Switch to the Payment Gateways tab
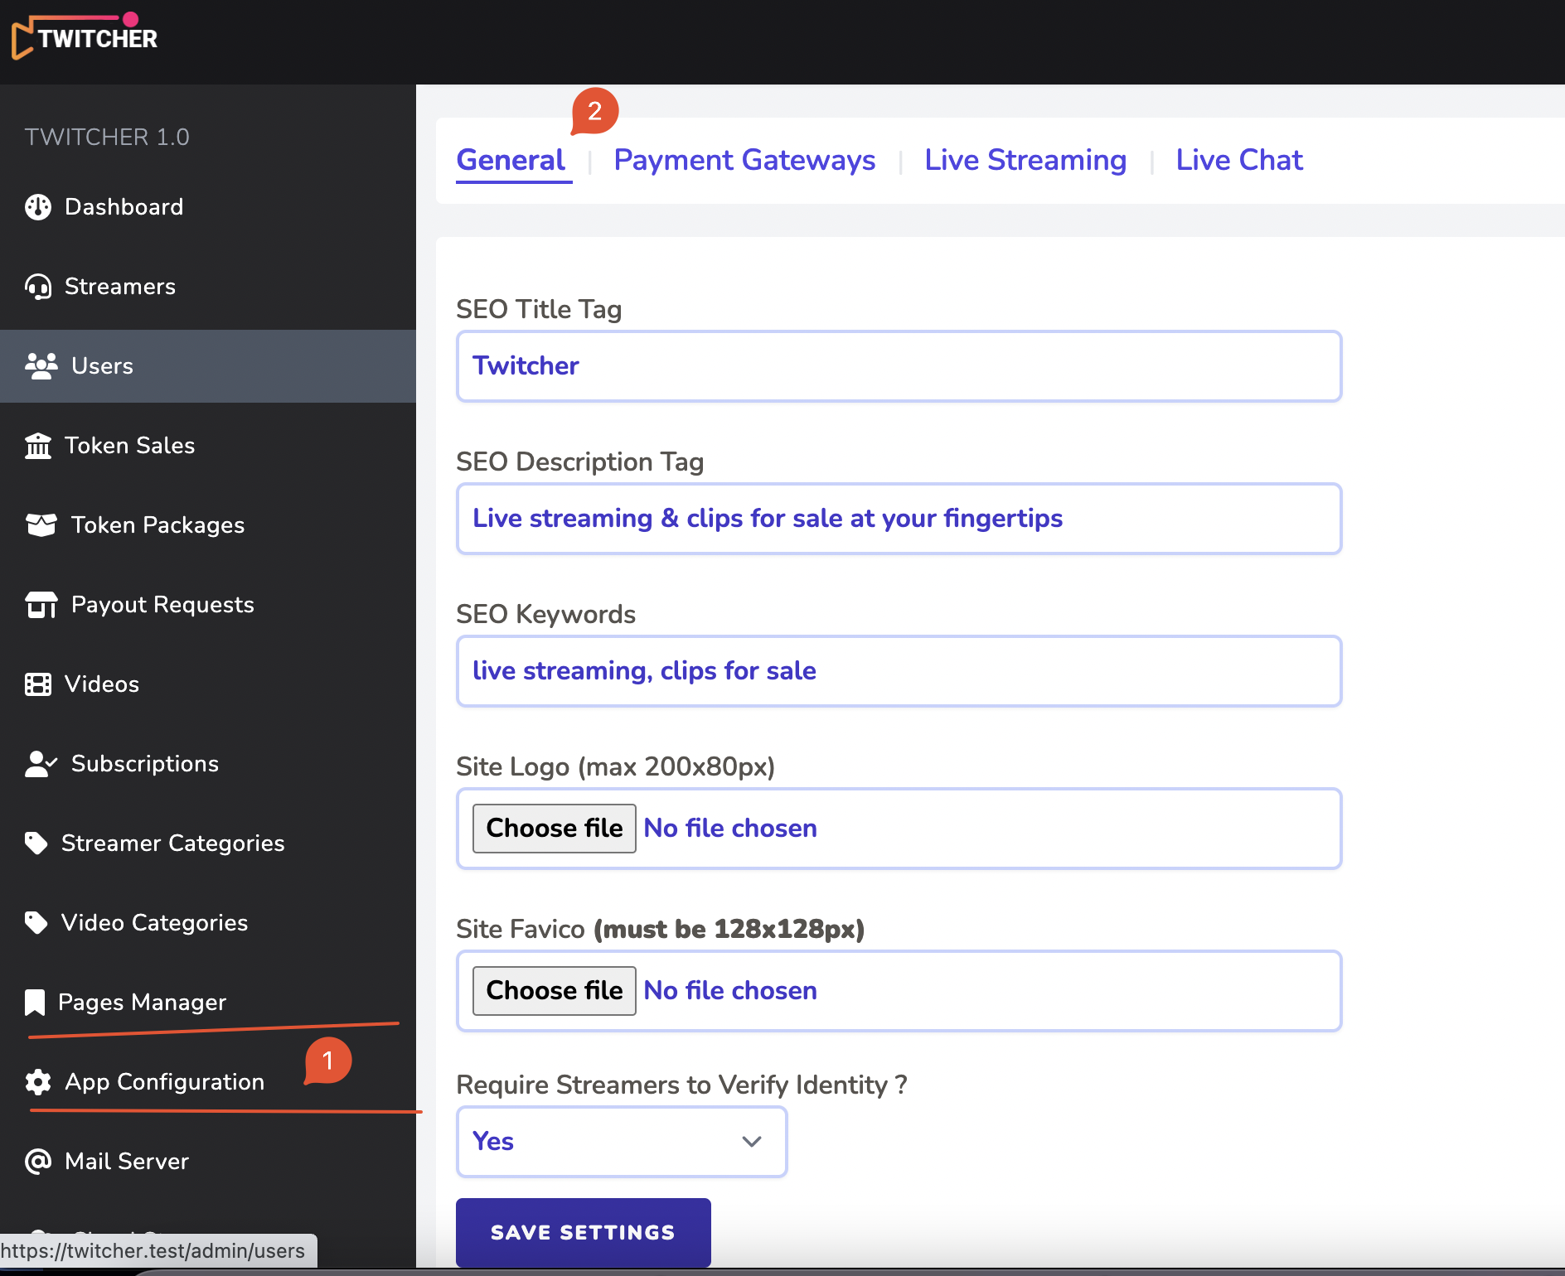 (x=744, y=160)
